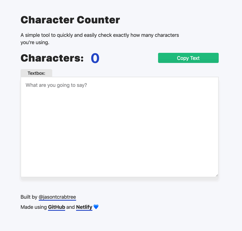Click the green Copy Text button label
The image size is (242, 231).
(x=188, y=58)
